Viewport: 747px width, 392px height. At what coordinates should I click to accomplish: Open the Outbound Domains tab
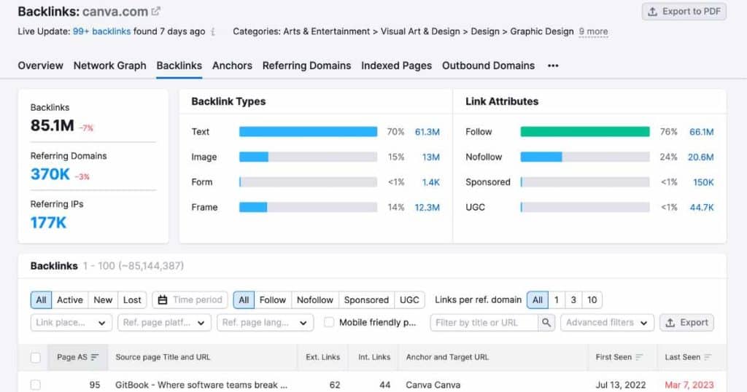(x=488, y=66)
